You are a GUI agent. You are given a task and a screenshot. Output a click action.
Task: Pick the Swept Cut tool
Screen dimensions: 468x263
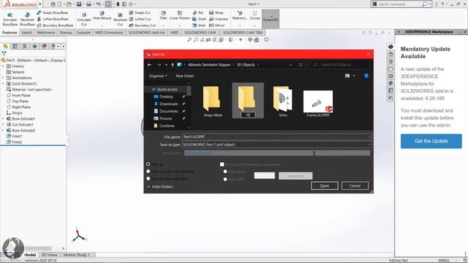(x=140, y=13)
